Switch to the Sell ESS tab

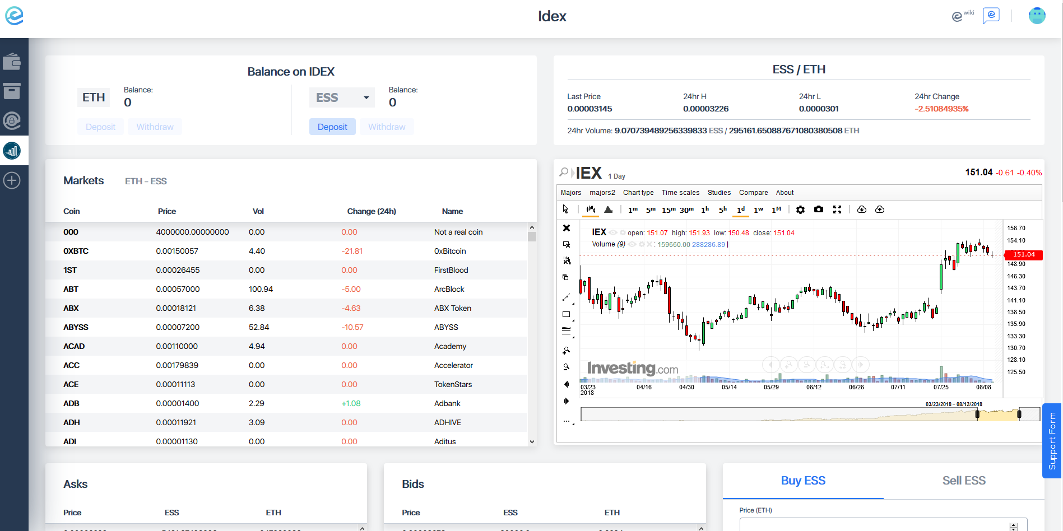pyautogui.click(x=964, y=481)
